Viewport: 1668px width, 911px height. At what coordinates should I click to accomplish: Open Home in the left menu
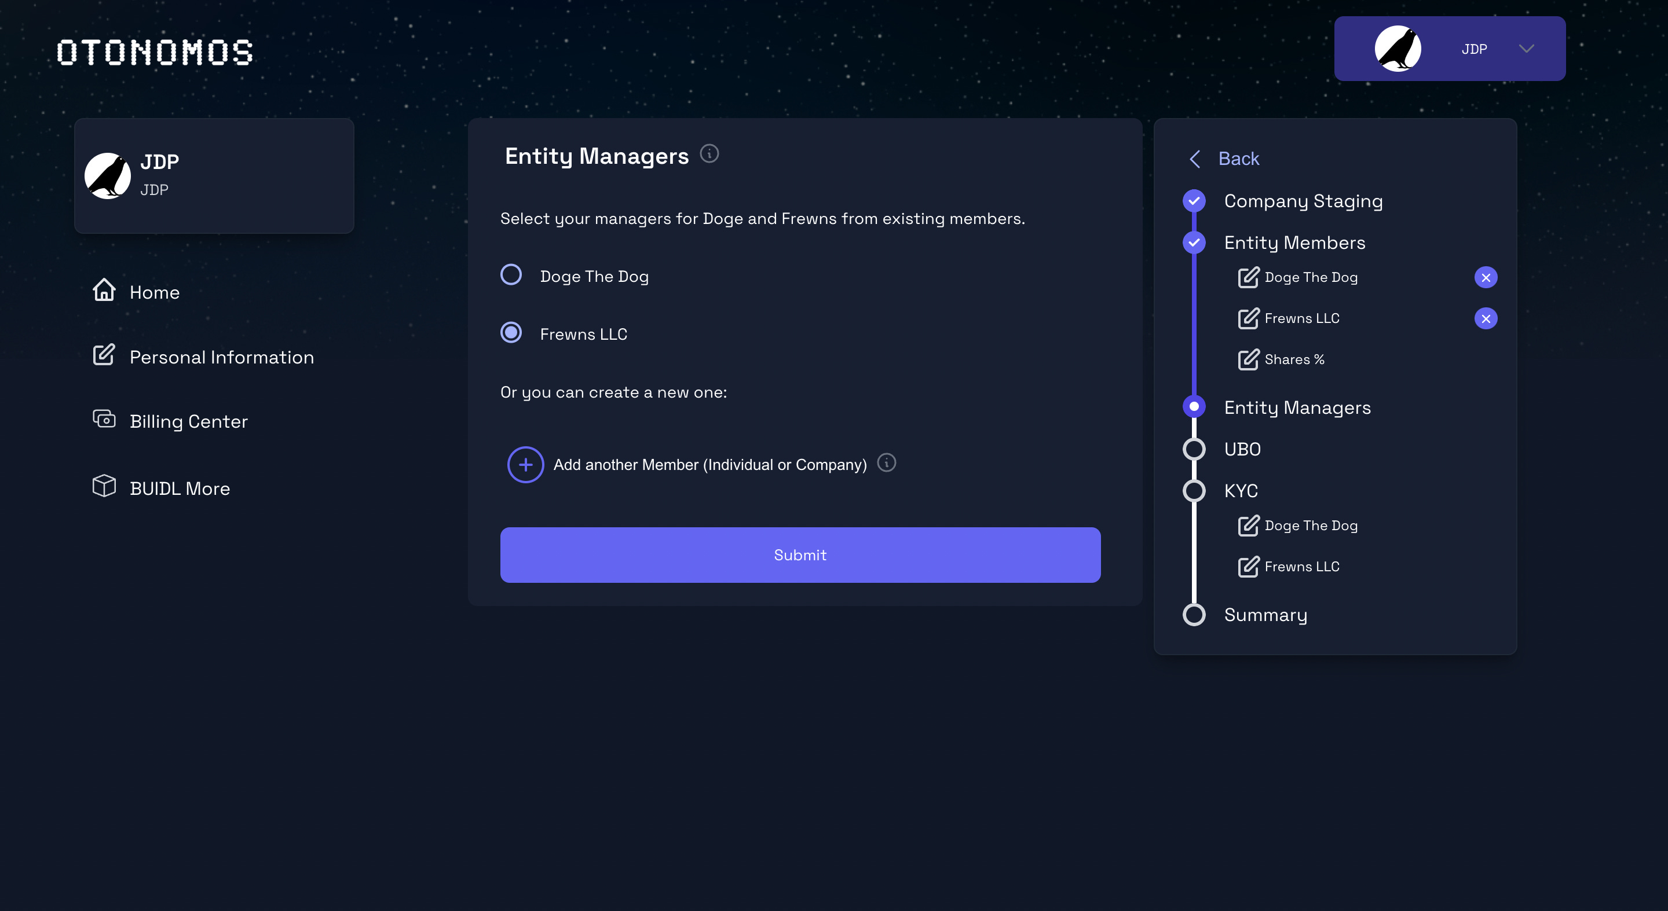tap(154, 292)
